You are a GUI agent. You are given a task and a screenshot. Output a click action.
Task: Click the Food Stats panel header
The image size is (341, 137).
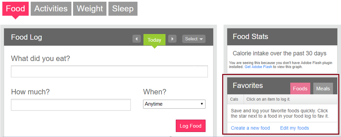coord(250,36)
